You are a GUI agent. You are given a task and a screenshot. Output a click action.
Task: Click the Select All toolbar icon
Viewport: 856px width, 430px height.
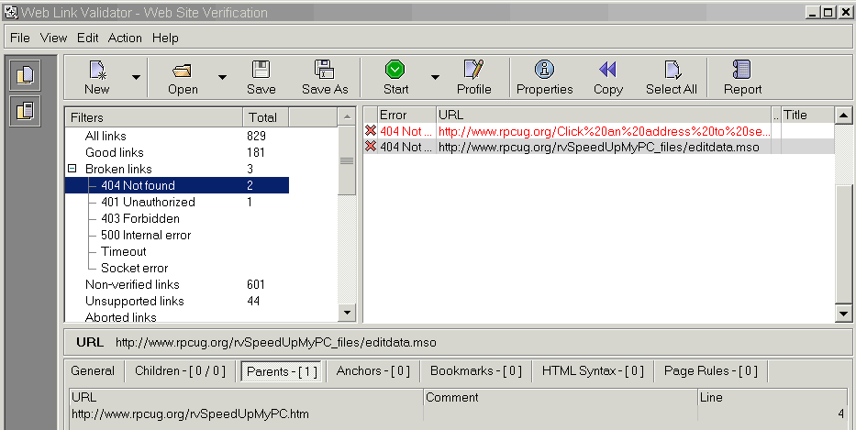pos(672,70)
